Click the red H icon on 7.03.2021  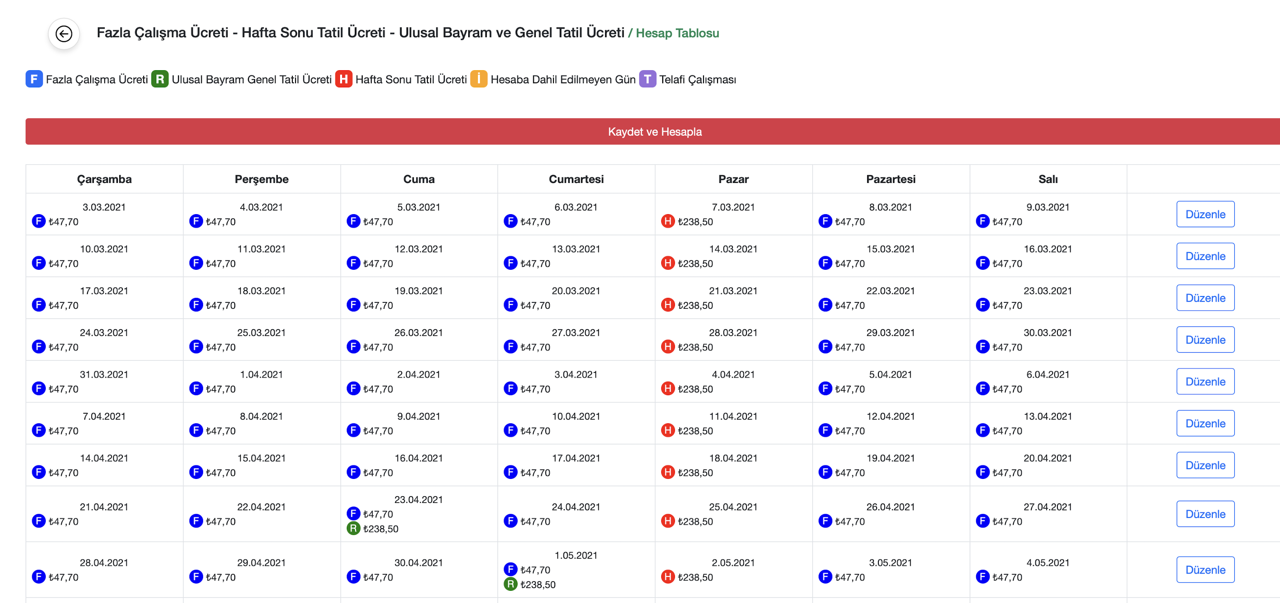tap(667, 221)
